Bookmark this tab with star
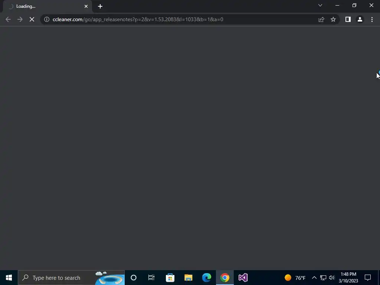Screen dimensions: 380x285 333,19
